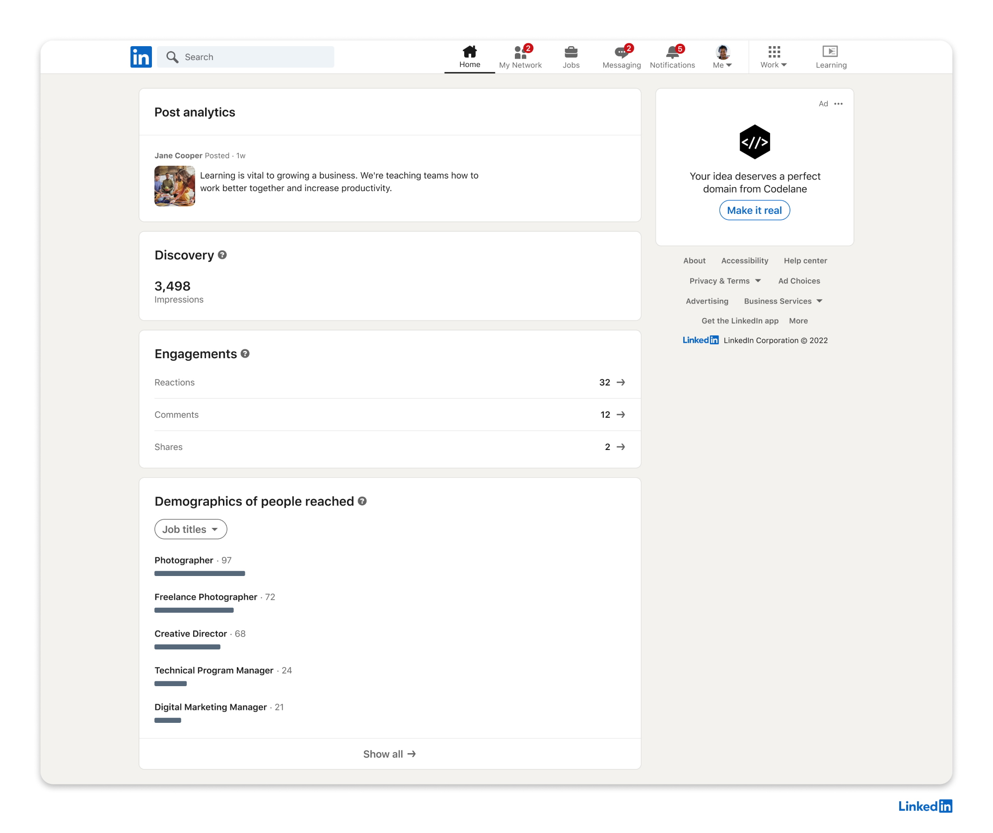Open the three-dot Ad options menu

click(839, 104)
